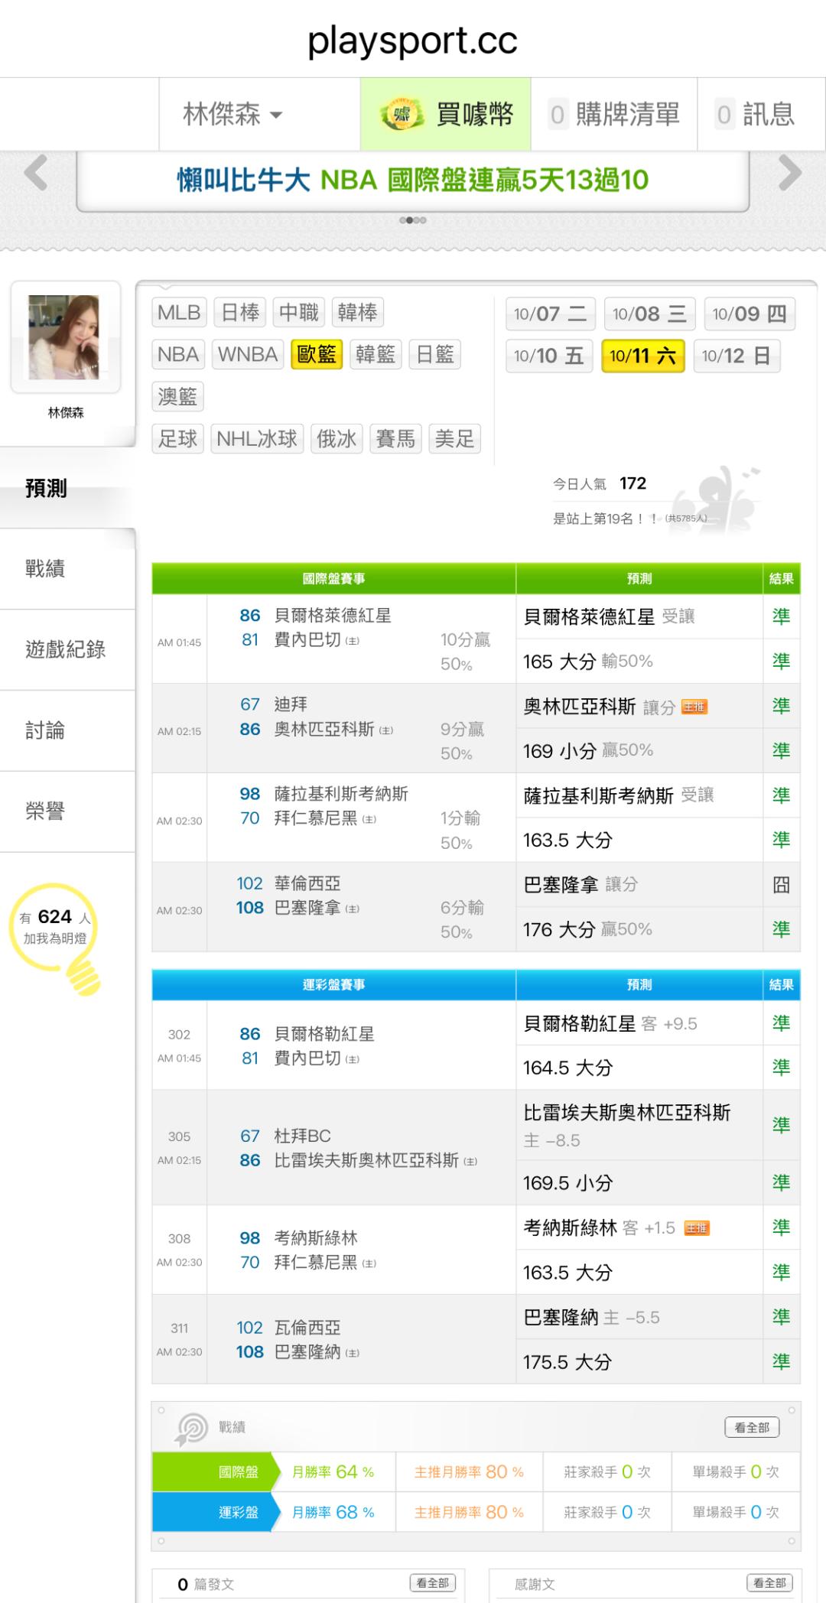Click the orange 主推 badge next to 奧林匹亞科斯

pyautogui.click(x=694, y=707)
